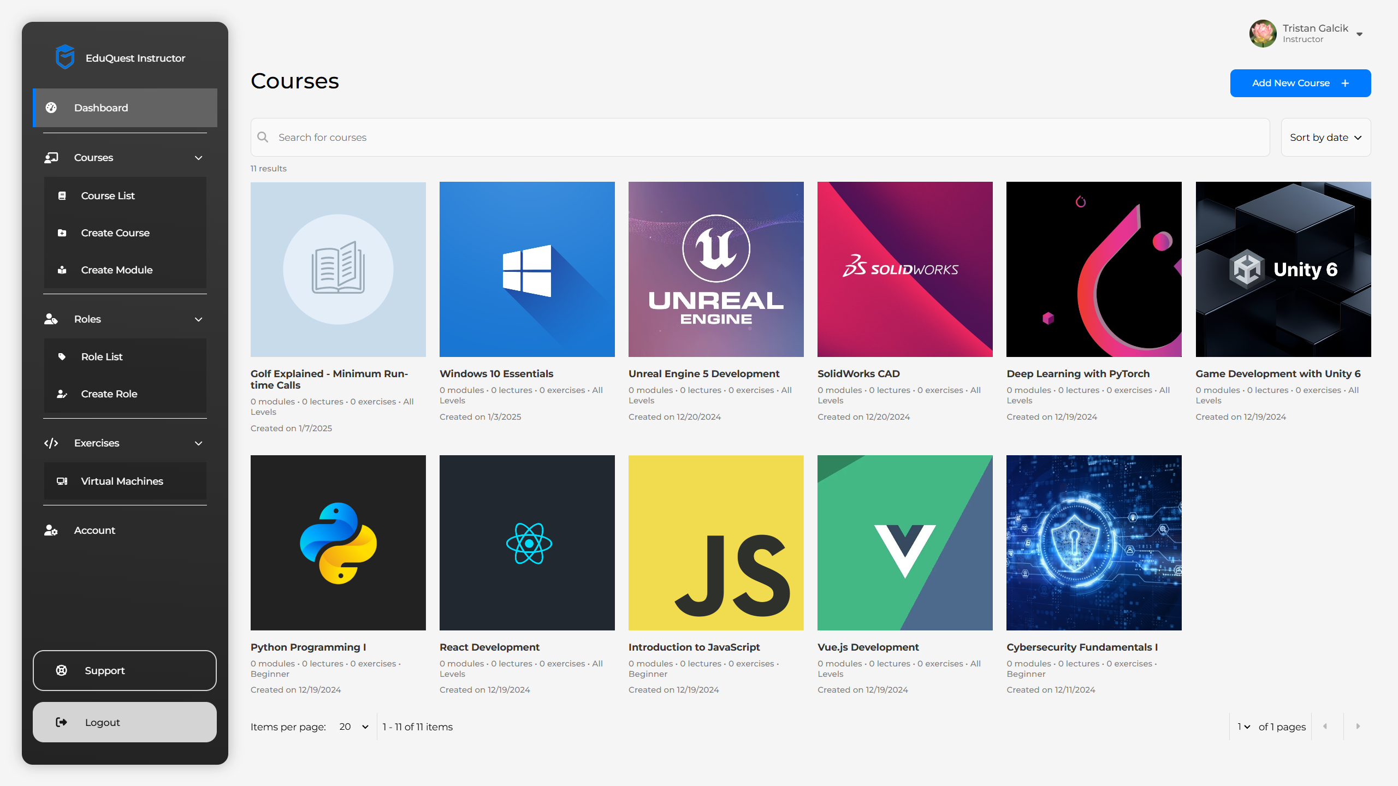The width and height of the screenshot is (1398, 786).
Task: Click the yellow JS thumbnail
Action: tap(716, 543)
